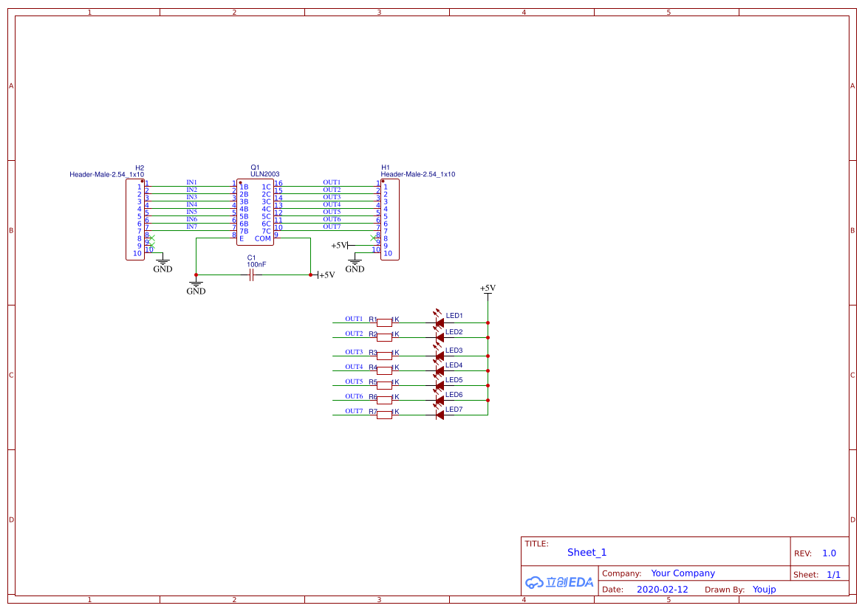Click the R2 resistor symbol
The image size is (865, 611).
click(385, 337)
